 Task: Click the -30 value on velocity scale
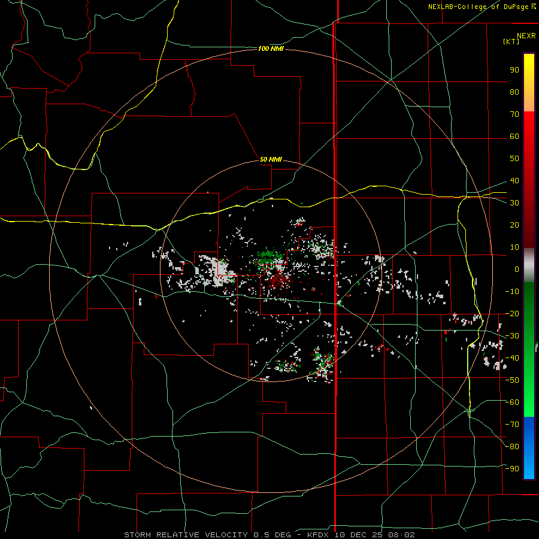click(512, 336)
